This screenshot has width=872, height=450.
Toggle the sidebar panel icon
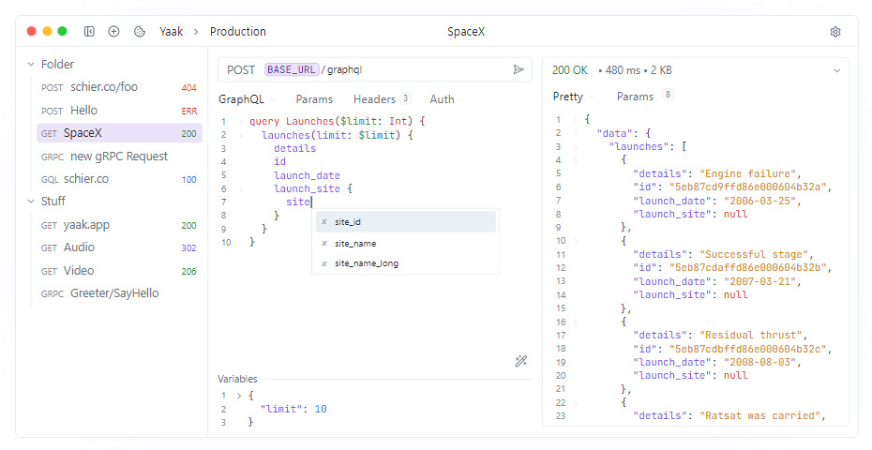tap(89, 32)
